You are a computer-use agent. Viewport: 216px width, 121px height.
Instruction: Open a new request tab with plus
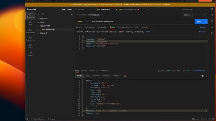pyautogui.click(x=143, y=9)
